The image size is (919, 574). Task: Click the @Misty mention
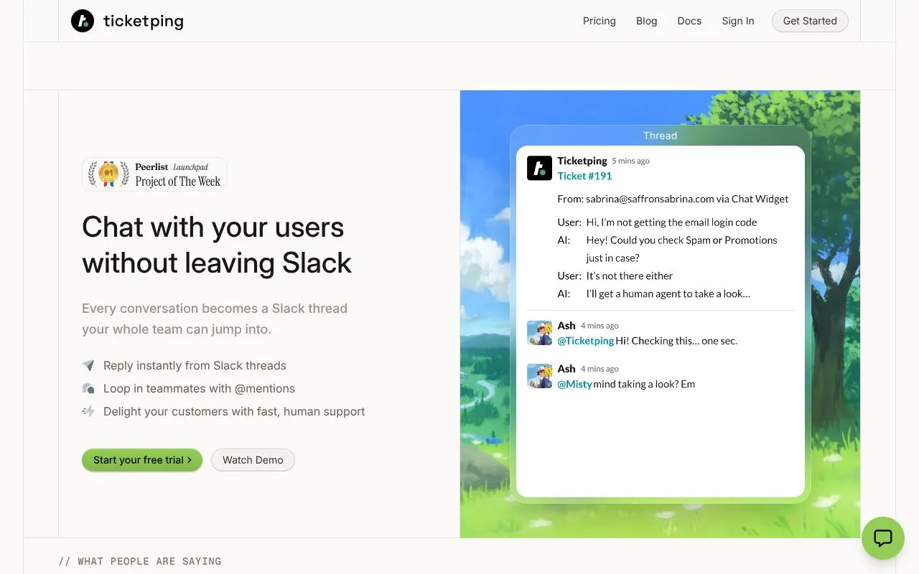coord(574,384)
